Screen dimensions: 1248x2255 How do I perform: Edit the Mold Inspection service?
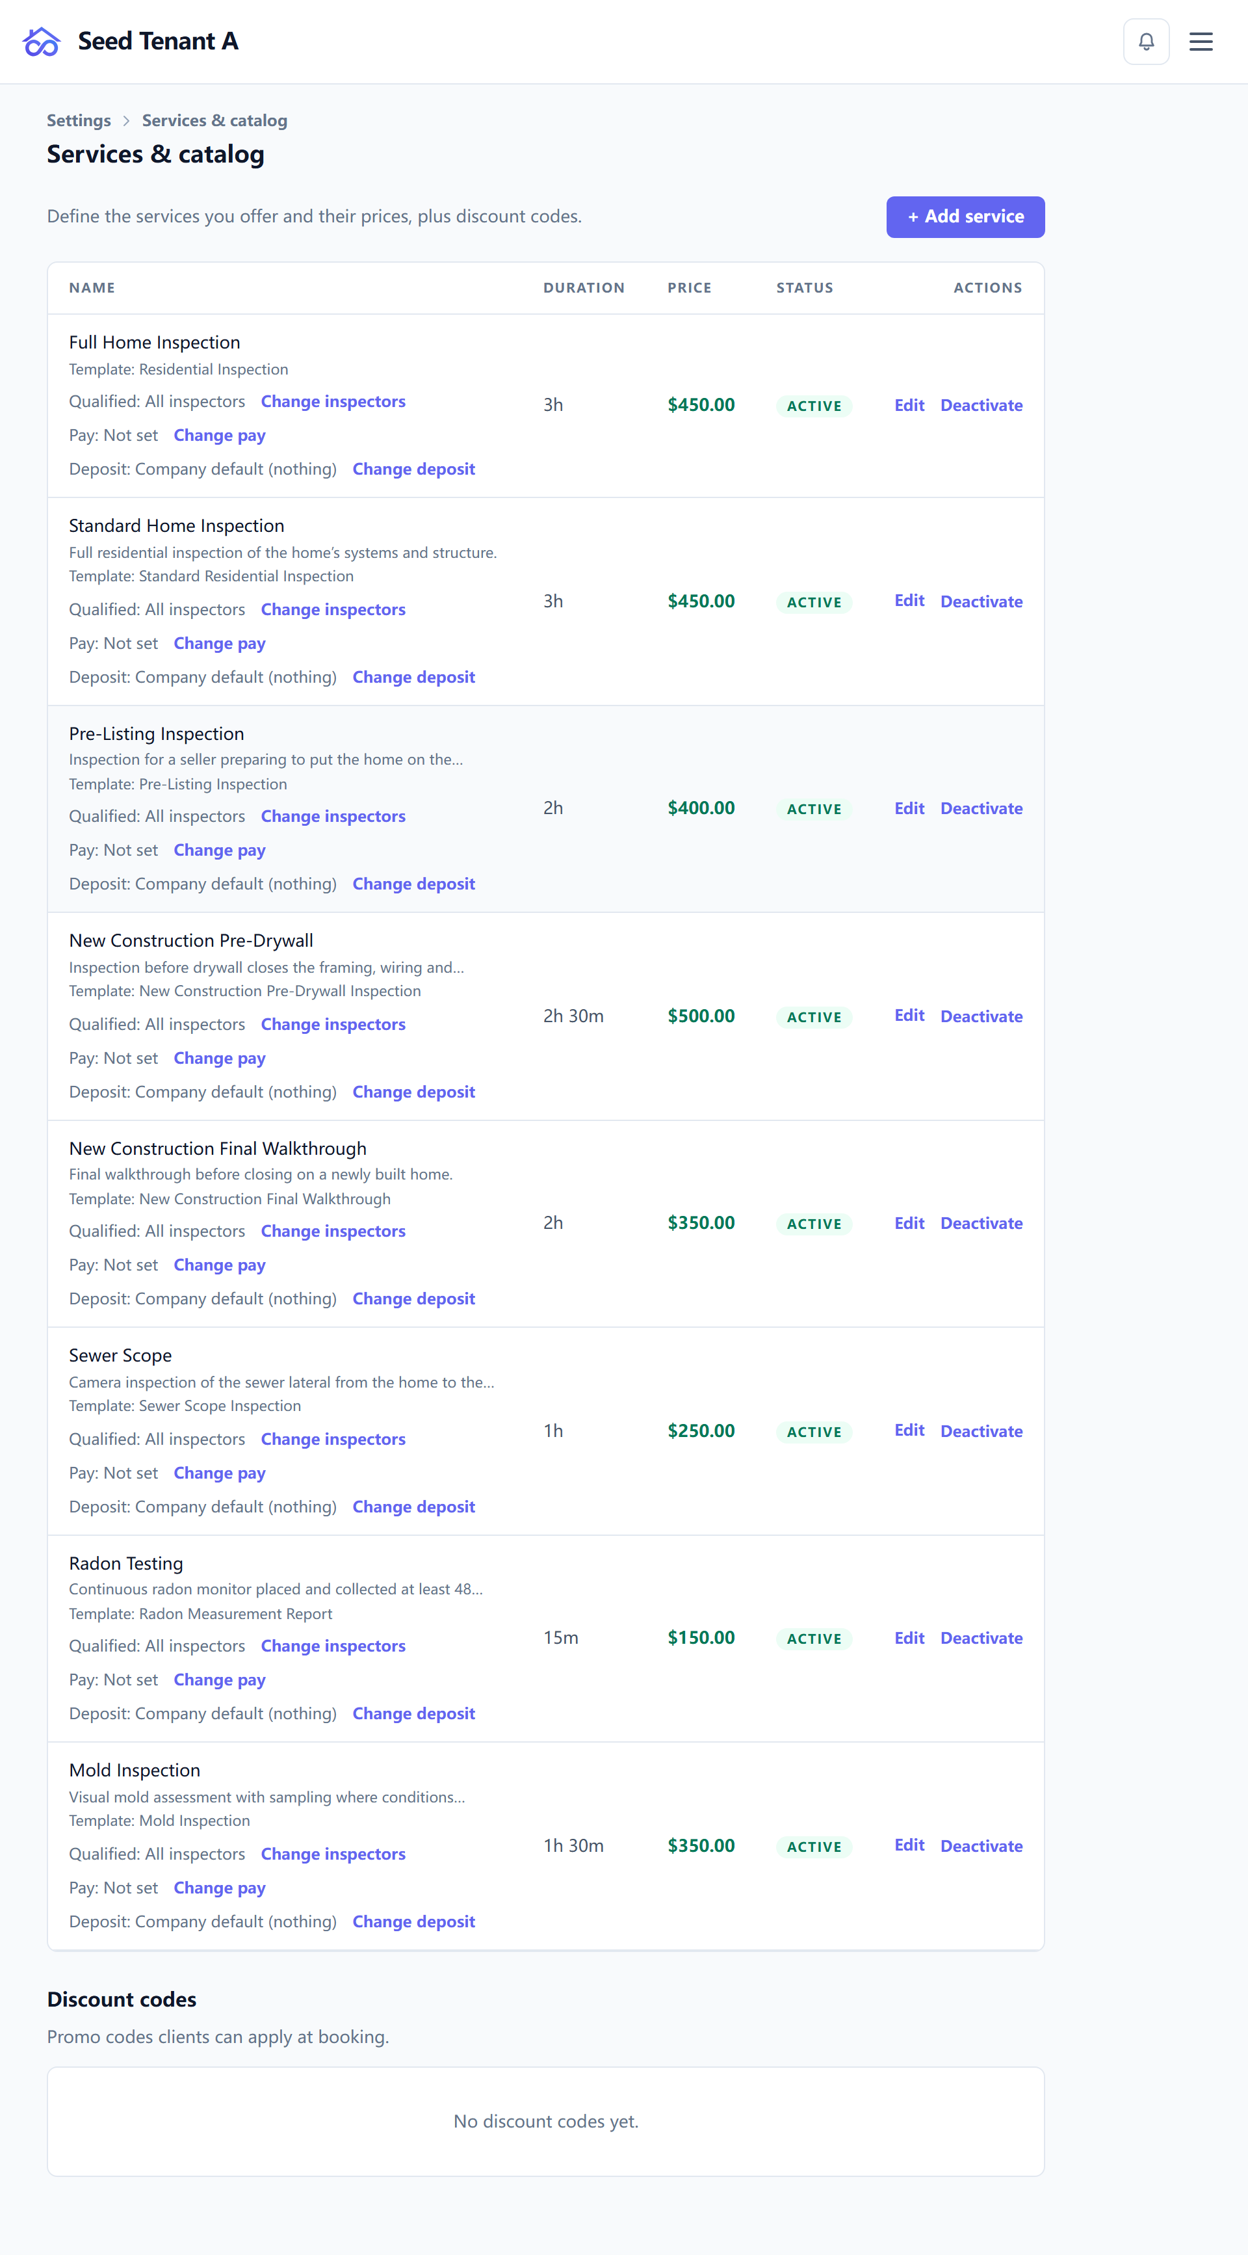(x=909, y=1845)
